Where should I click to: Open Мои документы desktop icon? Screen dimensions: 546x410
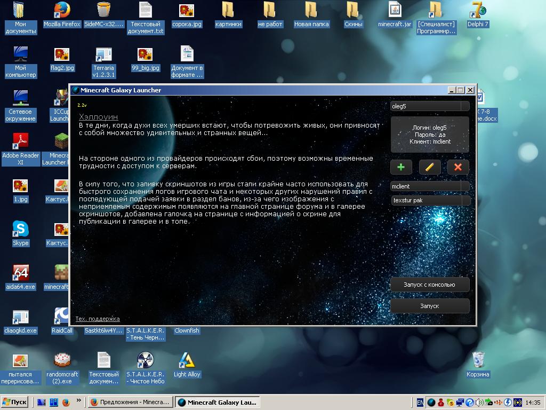pos(20,18)
